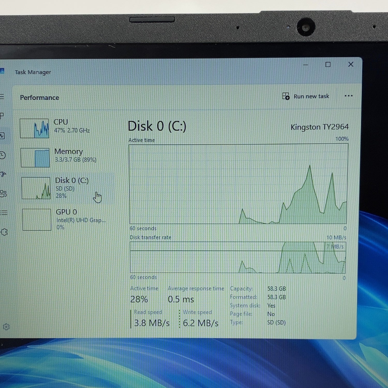Click the Kingston TY2964 model name

tap(319, 127)
